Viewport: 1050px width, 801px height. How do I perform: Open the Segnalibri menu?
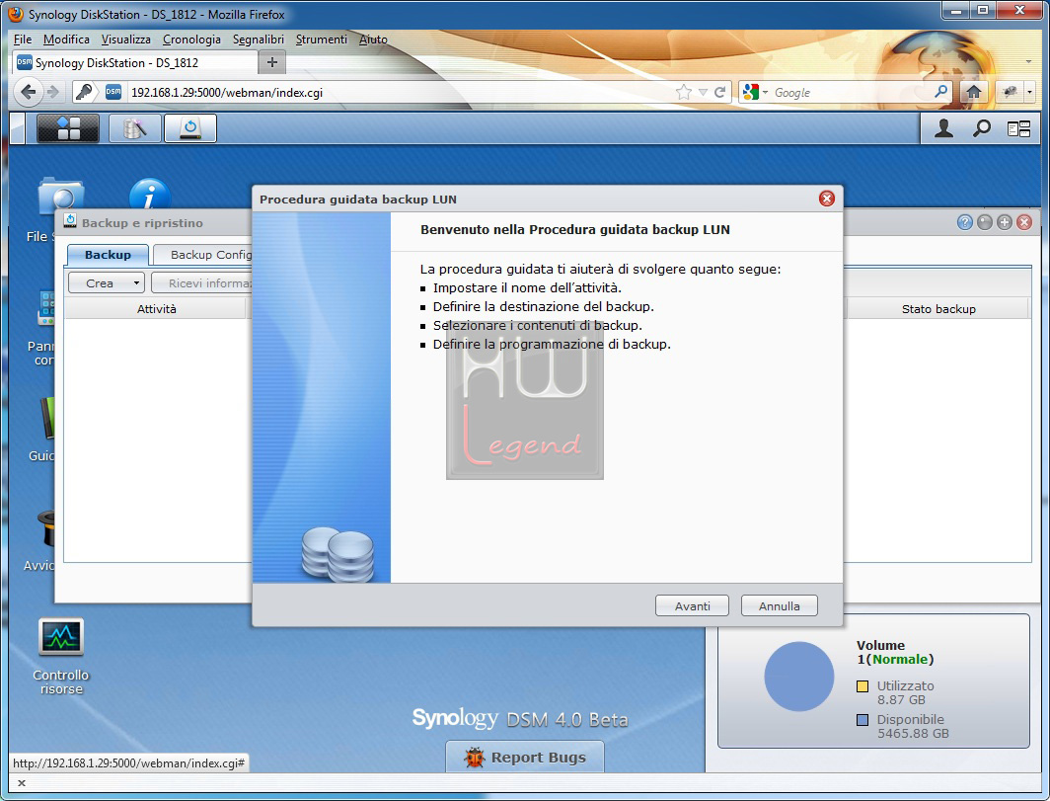[x=259, y=40]
